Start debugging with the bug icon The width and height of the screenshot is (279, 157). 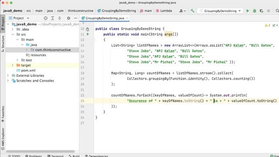pyautogui.click(x=255, y=11)
